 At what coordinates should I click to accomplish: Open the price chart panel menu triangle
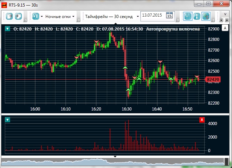(7, 28)
